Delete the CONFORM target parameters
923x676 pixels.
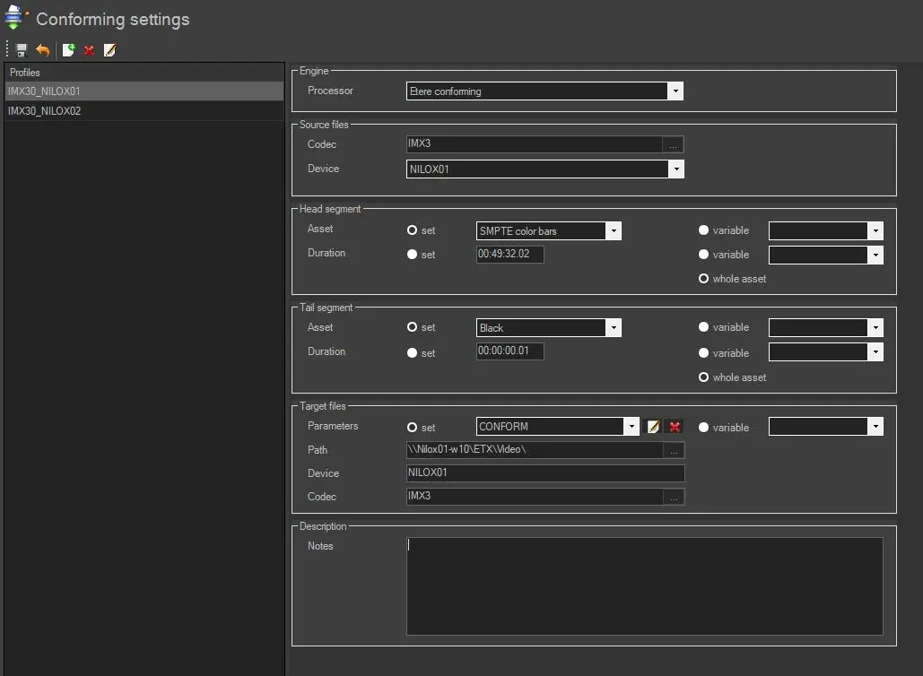pos(675,427)
